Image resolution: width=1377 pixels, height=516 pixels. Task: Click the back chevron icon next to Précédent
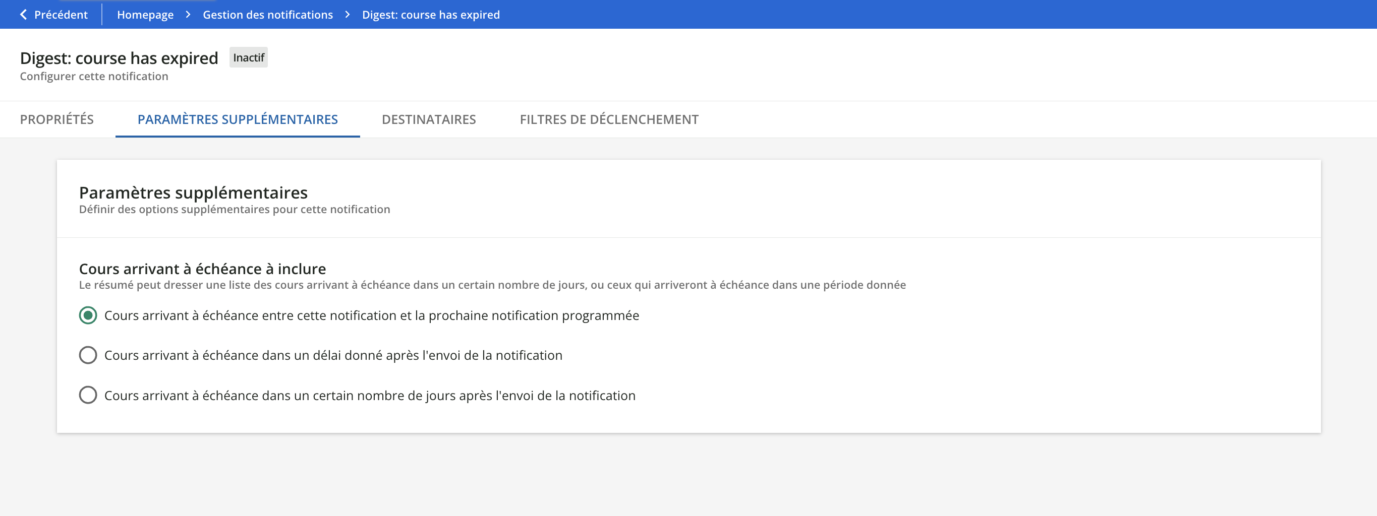pos(23,15)
